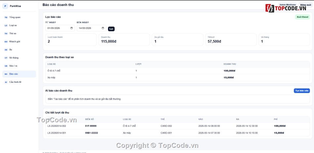
Task: Click the DOANH THU column header
Action: pyautogui.click(x=230, y=64)
